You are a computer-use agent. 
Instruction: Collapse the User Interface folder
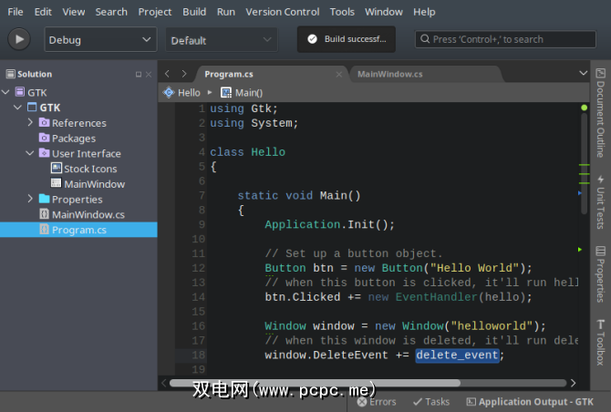click(x=30, y=154)
